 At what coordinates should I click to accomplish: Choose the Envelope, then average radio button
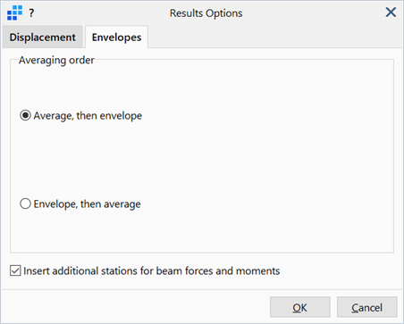25,204
